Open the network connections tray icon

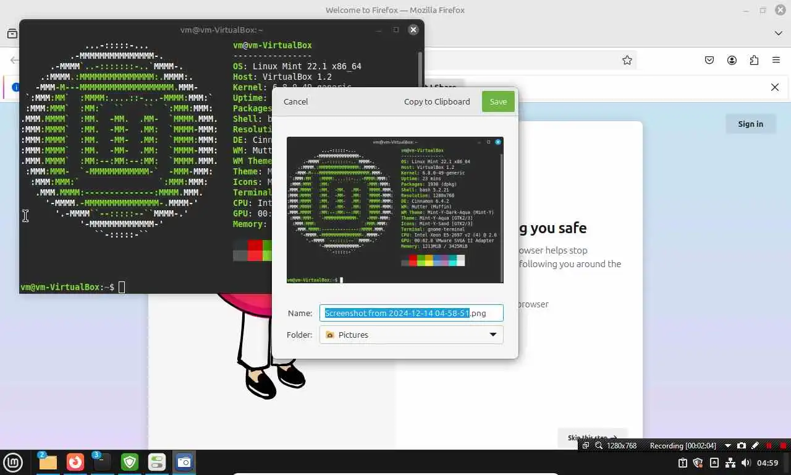(x=730, y=463)
